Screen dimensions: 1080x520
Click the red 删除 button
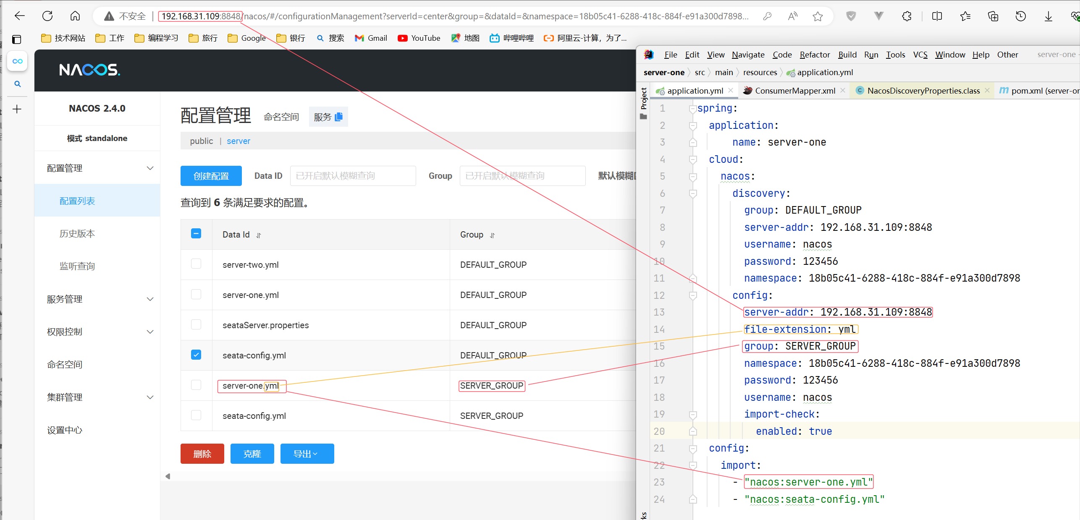tap(202, 454)
